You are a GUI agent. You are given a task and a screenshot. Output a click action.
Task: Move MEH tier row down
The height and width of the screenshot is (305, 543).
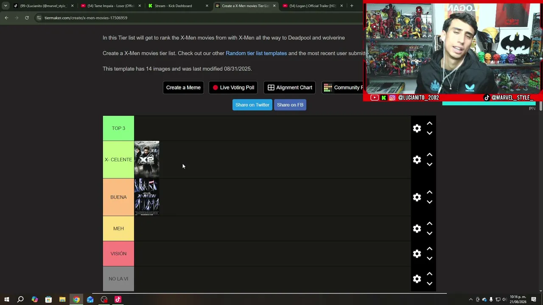[429, 233]
